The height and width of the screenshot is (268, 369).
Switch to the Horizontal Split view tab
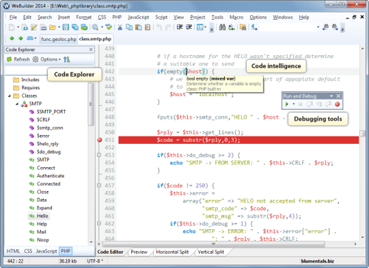pyautogui.click(x=172, y=252)
